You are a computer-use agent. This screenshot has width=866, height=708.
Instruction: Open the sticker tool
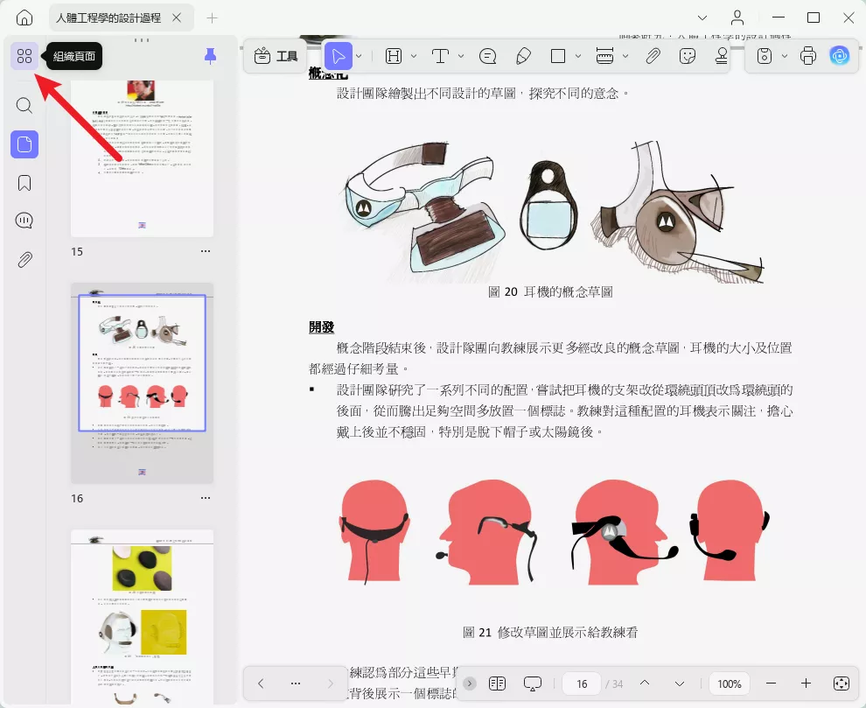[687, 56]
